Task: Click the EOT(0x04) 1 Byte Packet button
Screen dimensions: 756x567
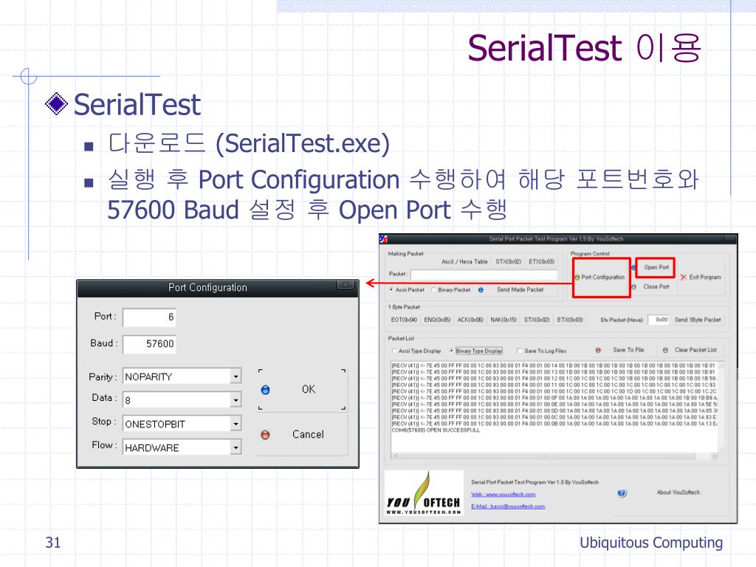Action: tap(404, 320)
